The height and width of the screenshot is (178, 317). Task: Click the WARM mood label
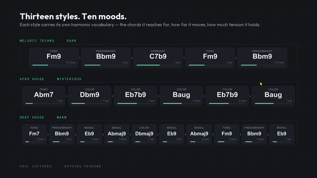tap(62, 118)
